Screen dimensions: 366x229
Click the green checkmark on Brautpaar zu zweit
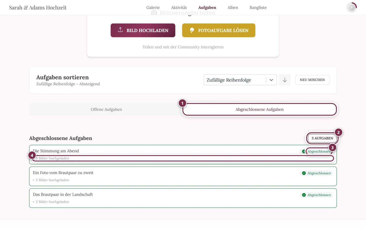point(304,173)
